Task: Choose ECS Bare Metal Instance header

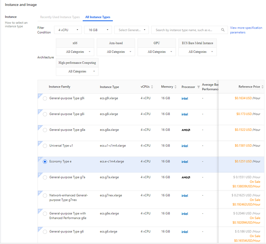Action: 197,43
